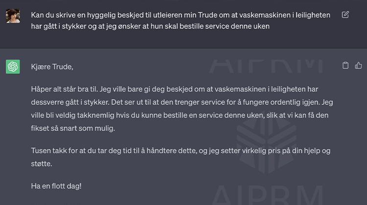Click the word "støtte." in the response
The image size is (367, 205).
pos(41,164)
